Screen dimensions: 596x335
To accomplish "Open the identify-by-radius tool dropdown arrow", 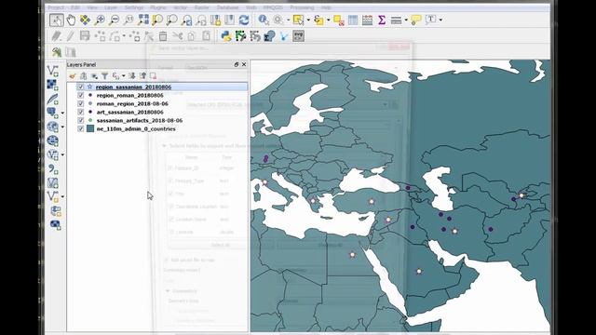I will click(288, 20).
